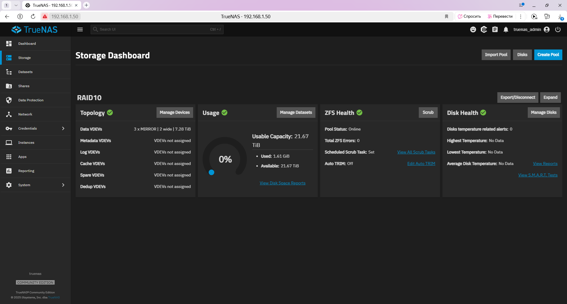567x304 pixels.
Task: Expand the Credentials submenu chevron
Action: pos(63,128)
